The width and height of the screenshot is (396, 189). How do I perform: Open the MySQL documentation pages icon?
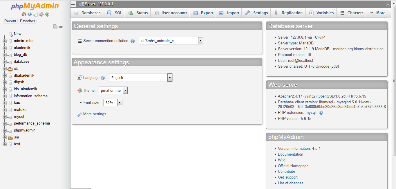point(35,14)
